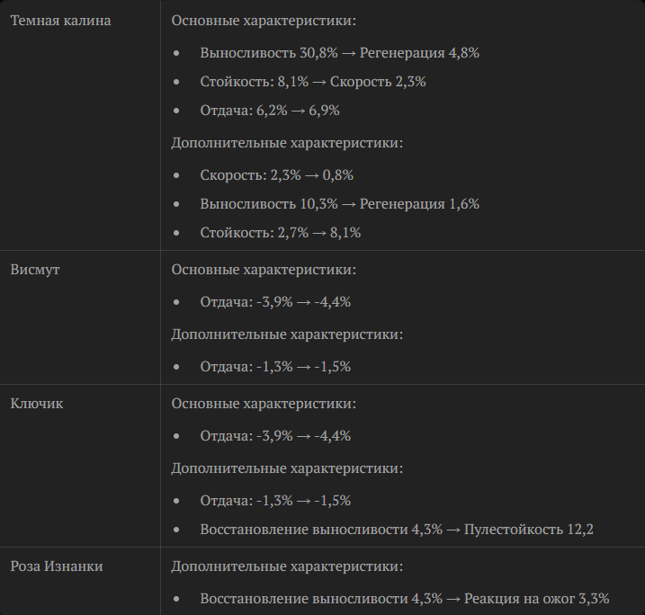The height and width of the screenshot is (615, 645).
Task: Click the Темная калина row title
Action: point(60,21)
